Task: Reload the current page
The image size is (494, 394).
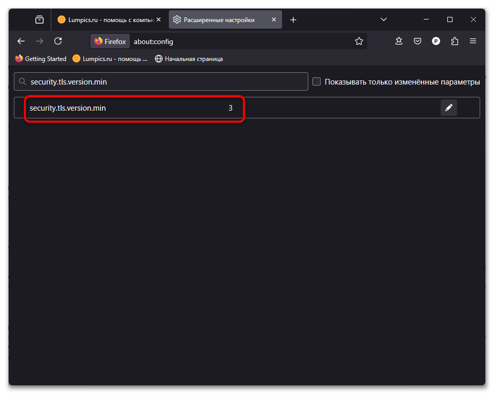Action: [x=58, y=41]
